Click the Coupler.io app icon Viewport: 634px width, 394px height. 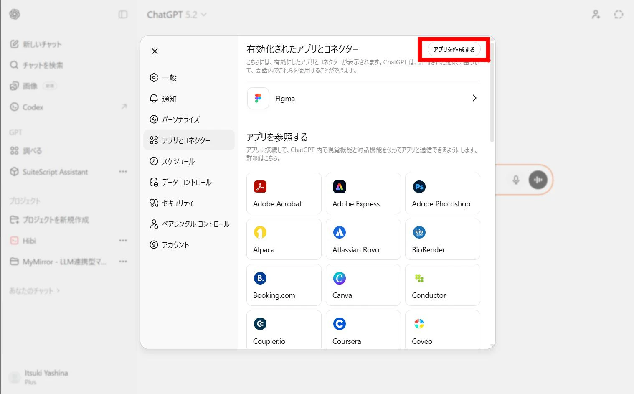point(260,324)
